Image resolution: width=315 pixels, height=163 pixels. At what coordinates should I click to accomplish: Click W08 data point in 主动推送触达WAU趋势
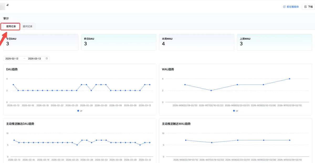click(238, 140)
